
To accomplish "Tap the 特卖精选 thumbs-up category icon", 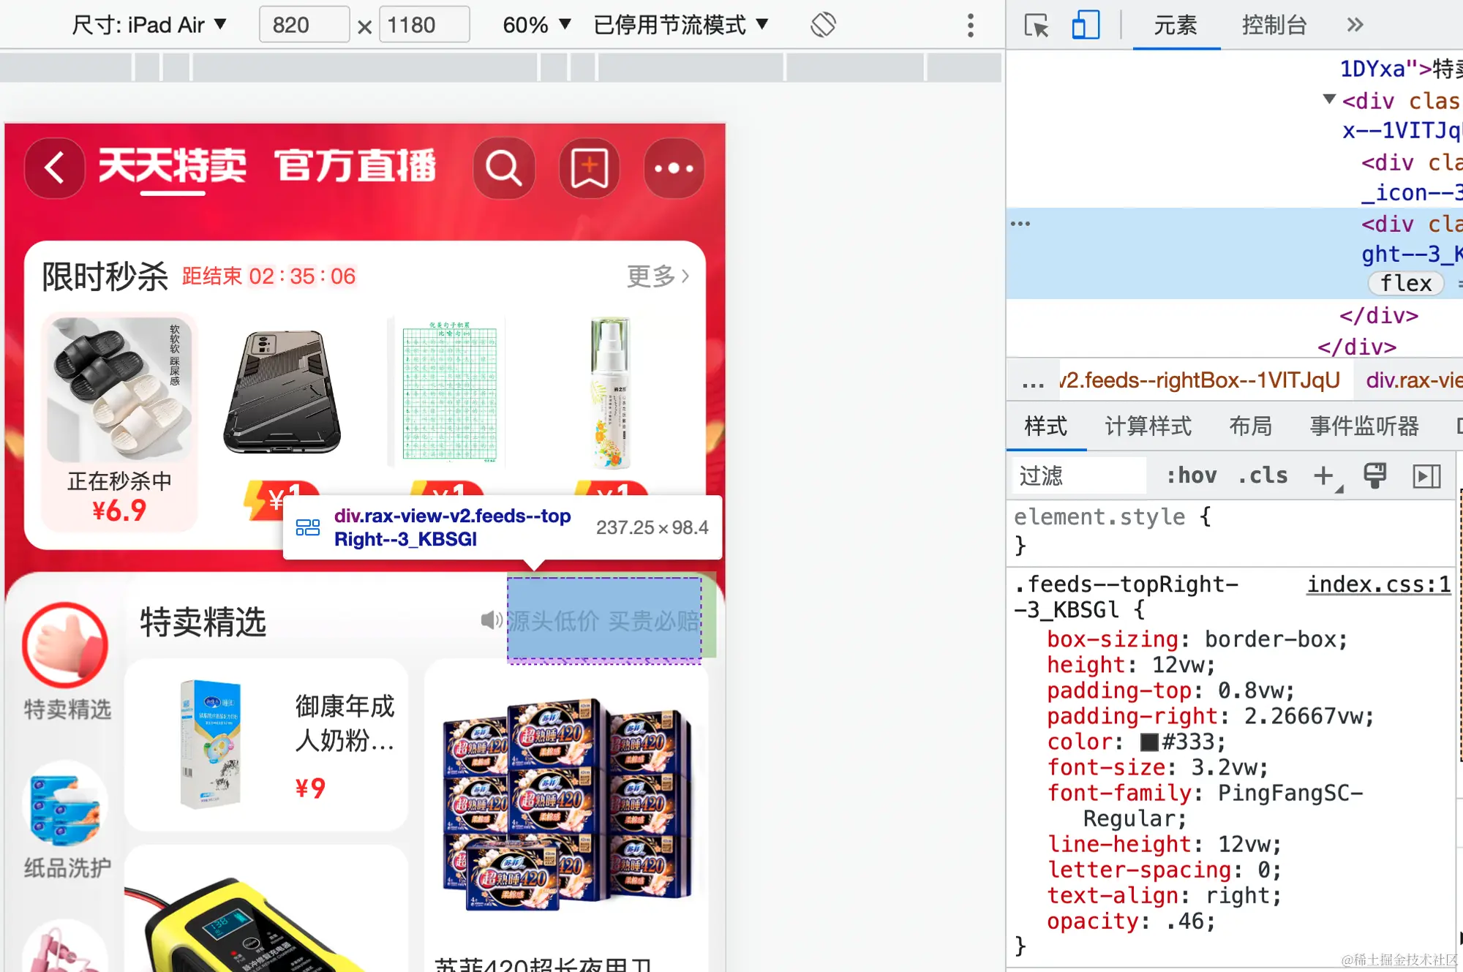I will click(65, 646).
